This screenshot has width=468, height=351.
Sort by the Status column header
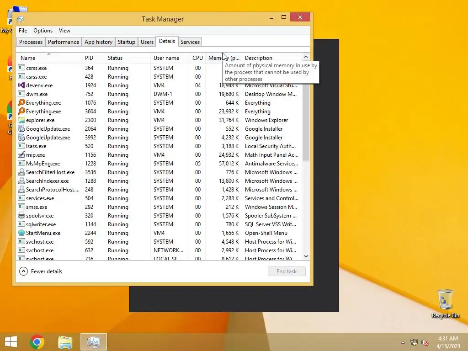pos(128,58)
